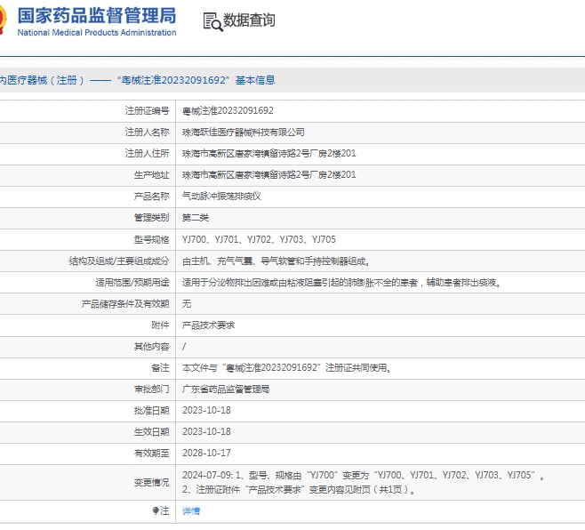Click the 产品名称 label

(151, 196)
